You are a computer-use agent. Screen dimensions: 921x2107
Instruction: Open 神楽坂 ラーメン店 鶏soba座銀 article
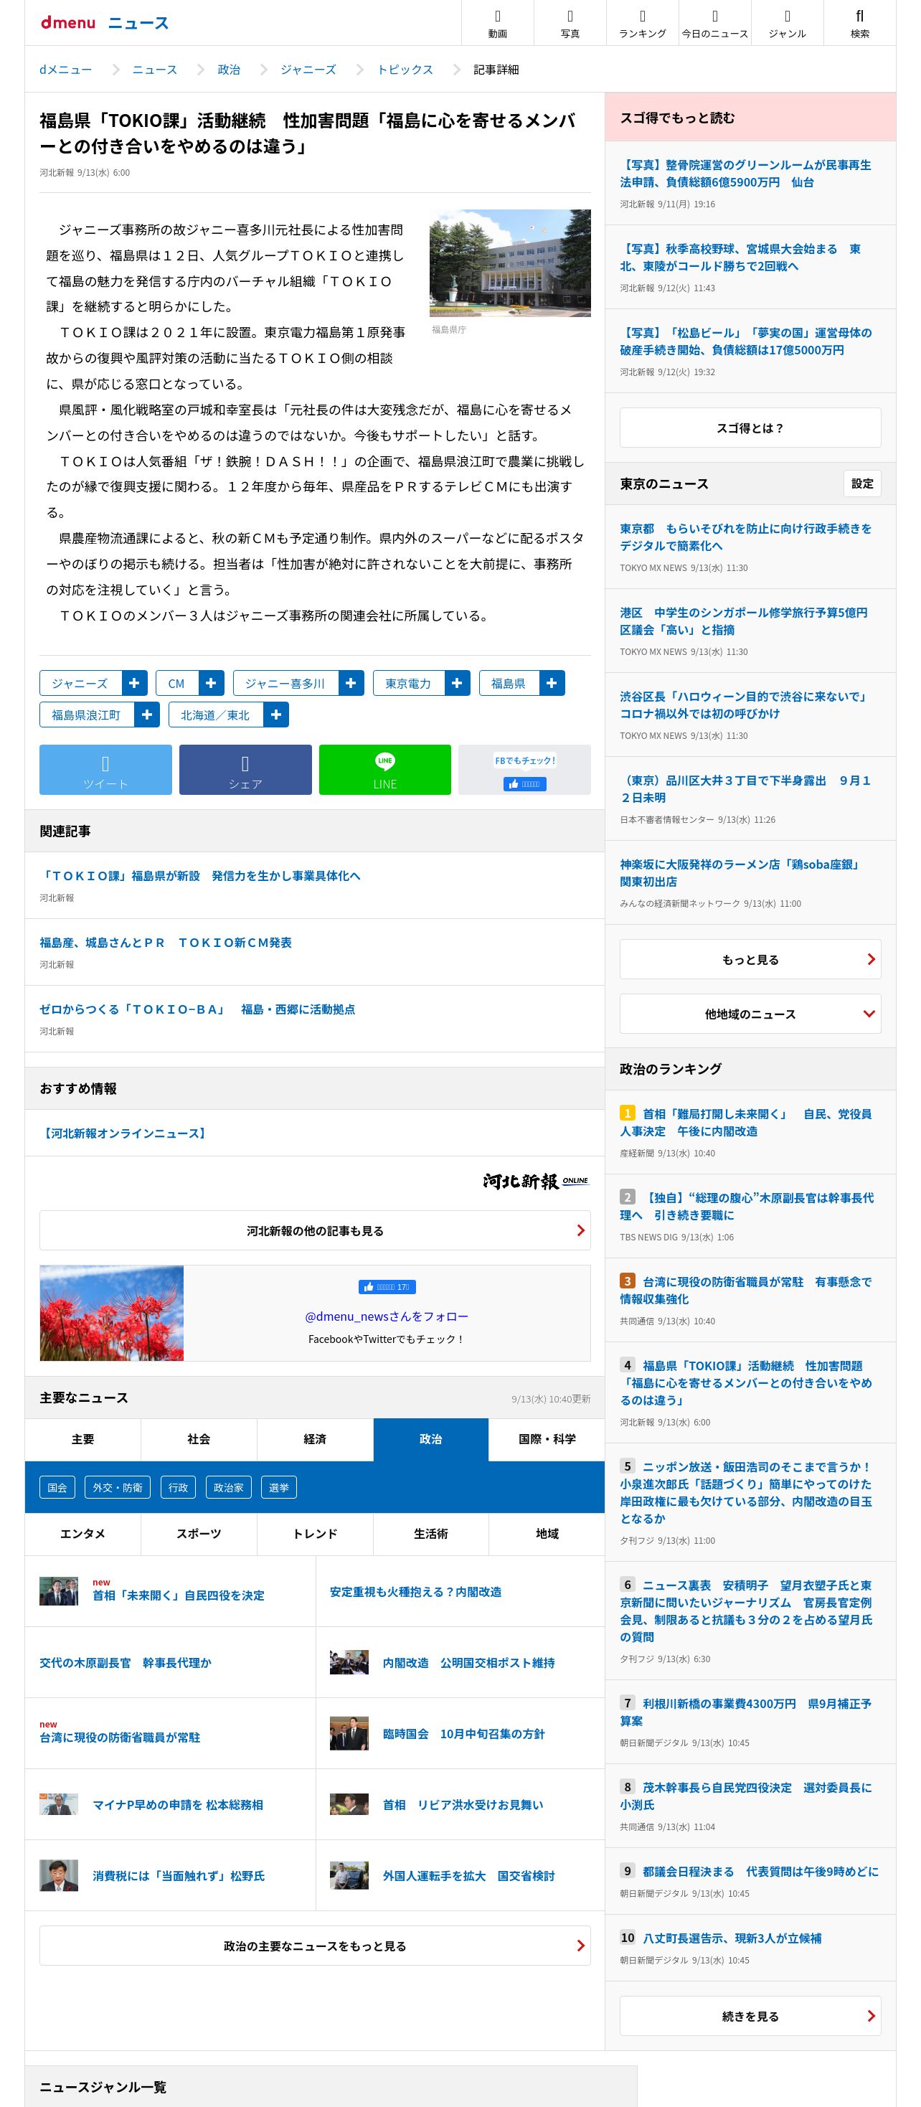(x=740, y=873)
